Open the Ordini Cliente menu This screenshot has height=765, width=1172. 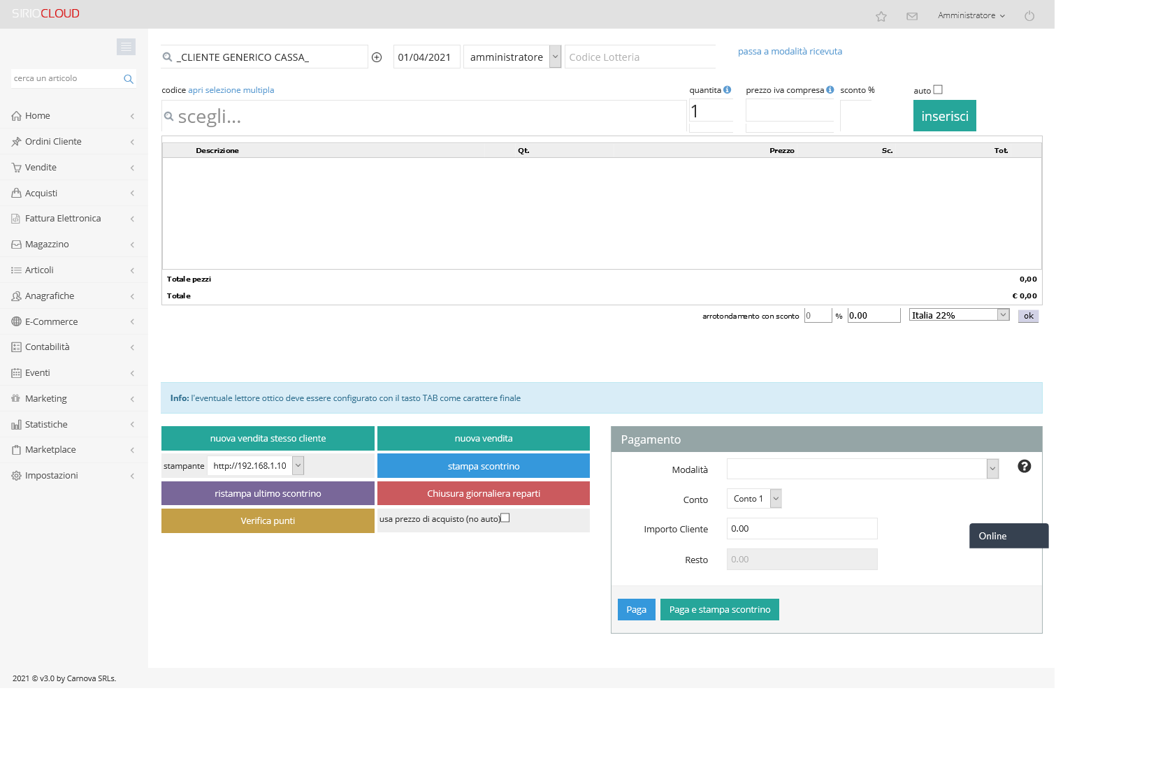click(x=73, y=142)
